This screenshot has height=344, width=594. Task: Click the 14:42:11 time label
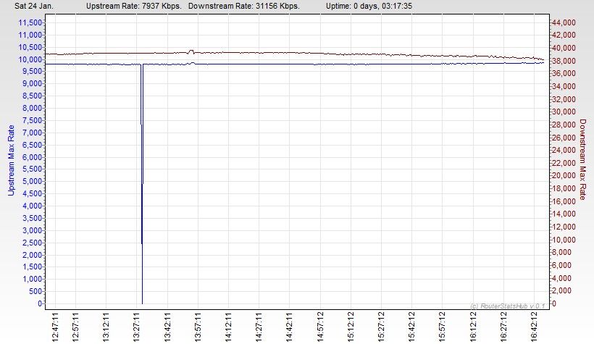pyautogui.click(x=290, y=327)
